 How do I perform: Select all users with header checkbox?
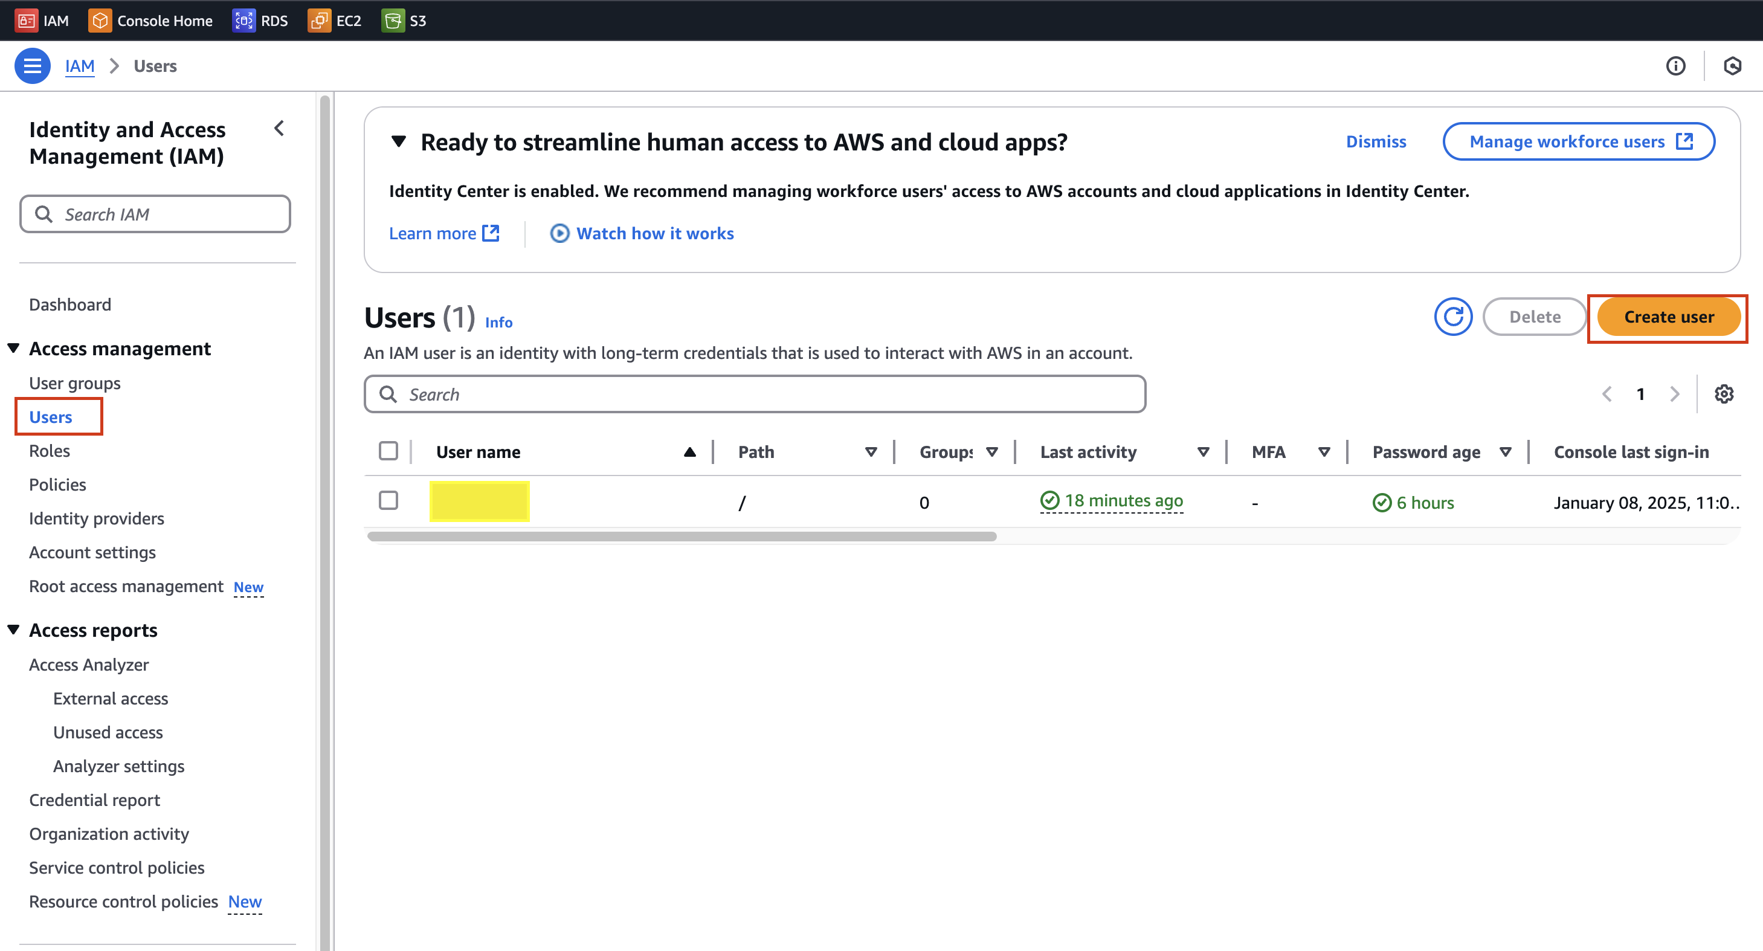pyautogui.click(x=388, y=451)
